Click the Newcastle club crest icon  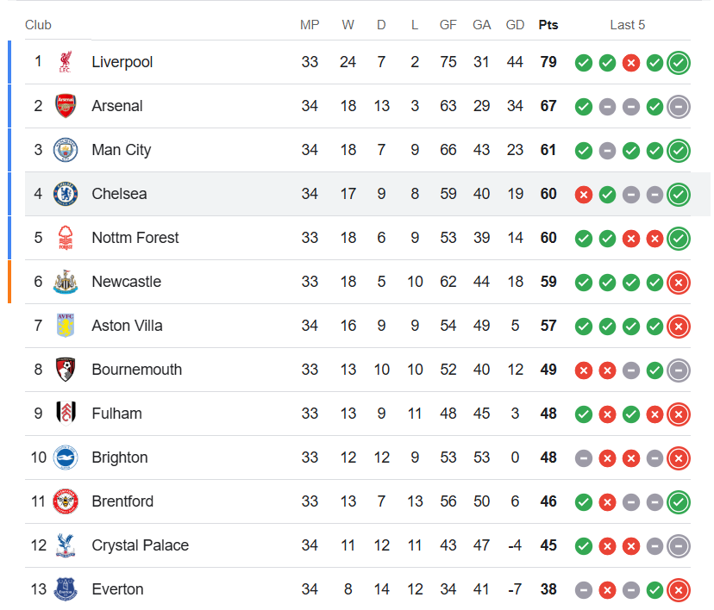click(66, 282)
